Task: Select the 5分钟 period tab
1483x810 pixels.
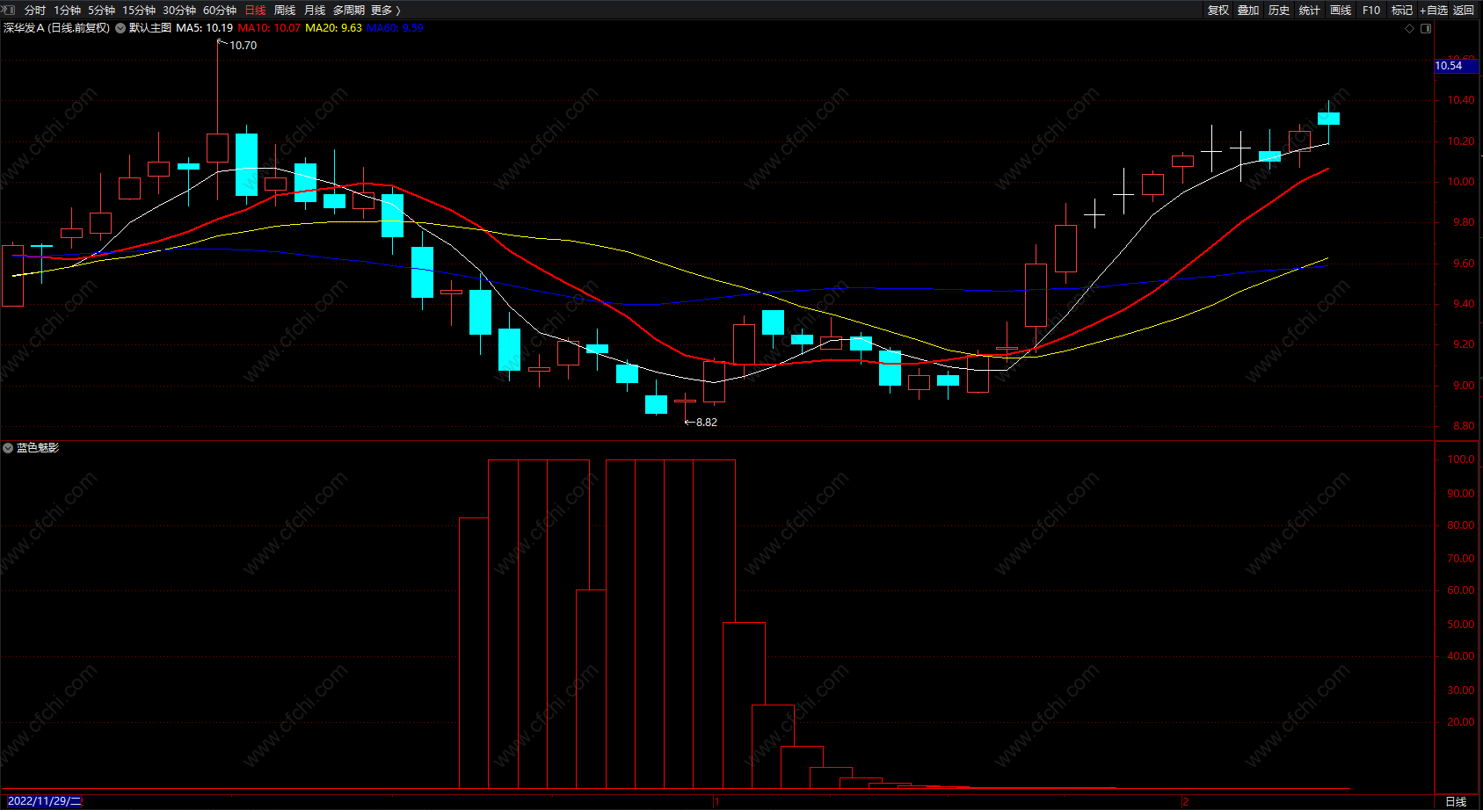Action: tap(101, 10)
